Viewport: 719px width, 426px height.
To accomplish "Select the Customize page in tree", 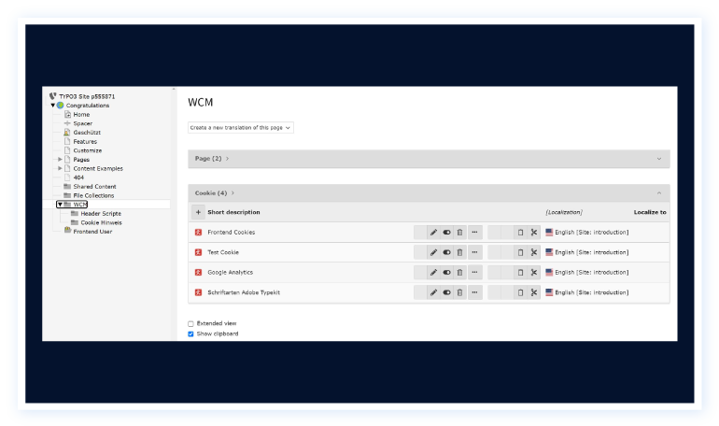I will pyautogui.click(x=88, y=150).
